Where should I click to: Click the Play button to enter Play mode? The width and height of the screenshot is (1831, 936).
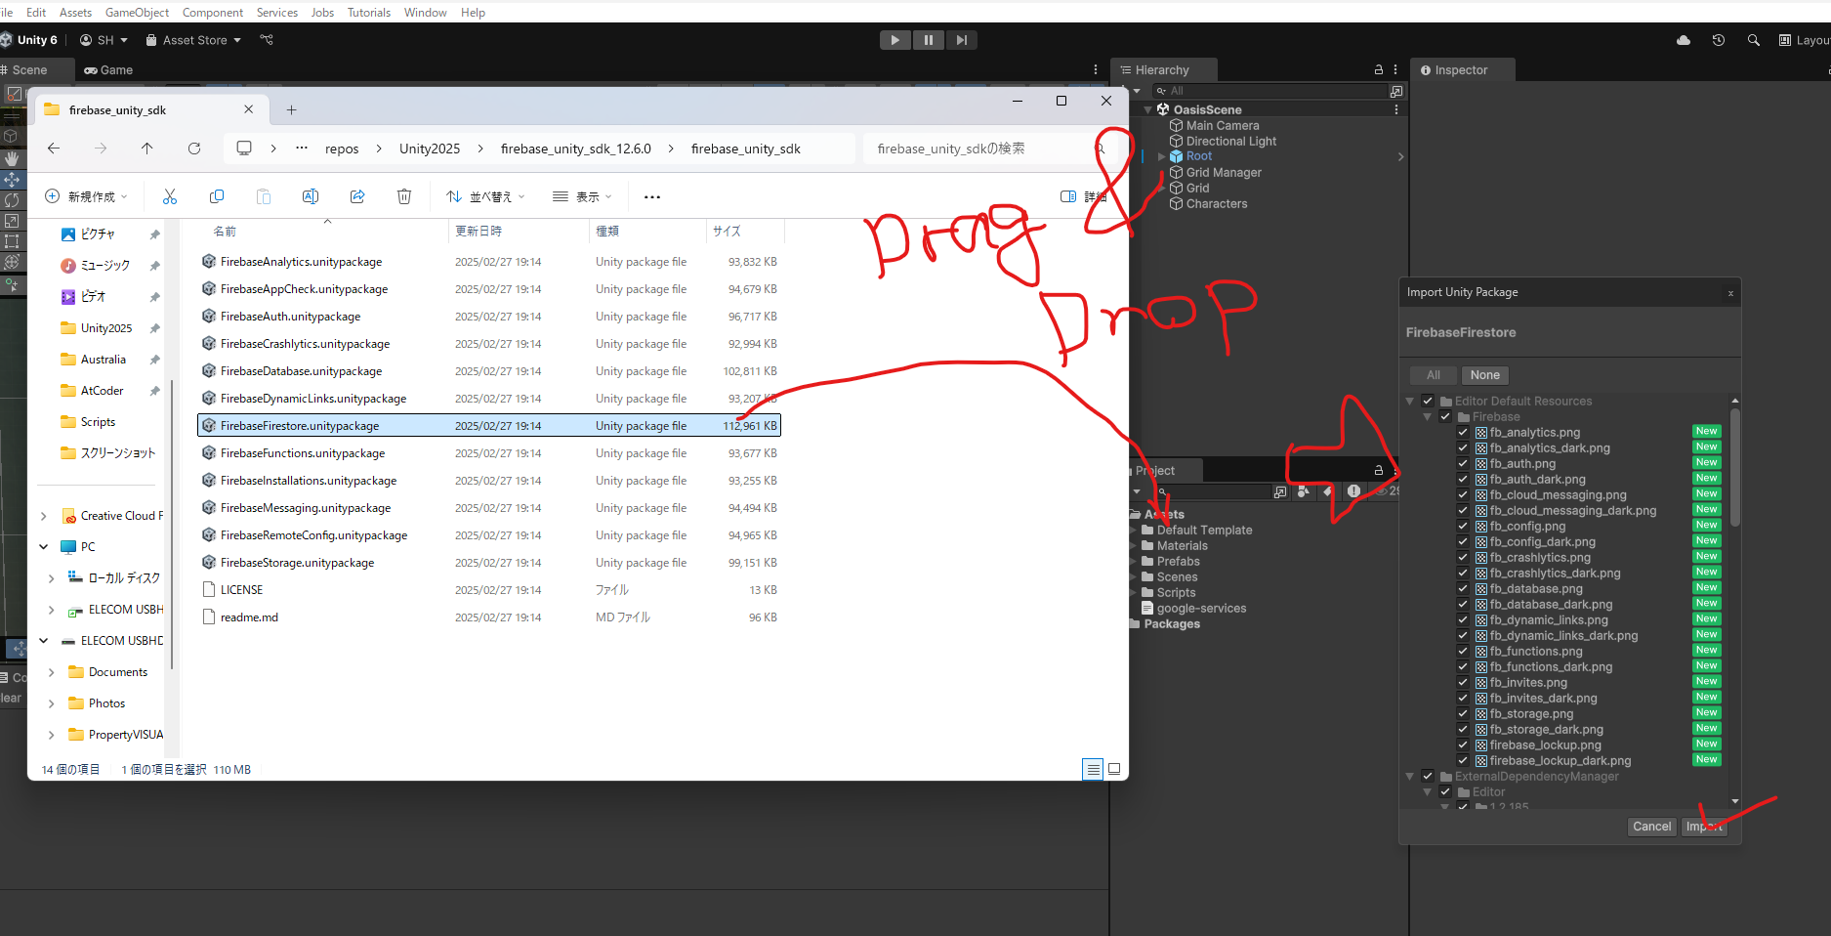click(x=895, y=39)
